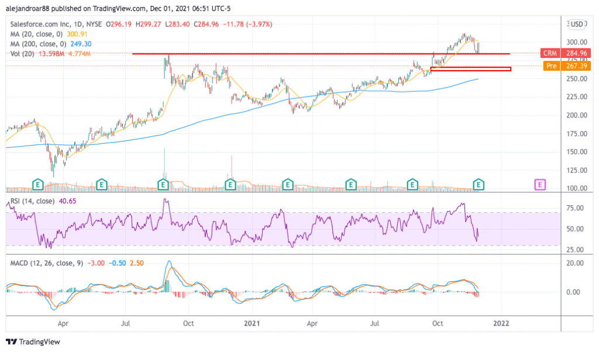Click the first Jul label on the time axis

[x=125, y=323]
